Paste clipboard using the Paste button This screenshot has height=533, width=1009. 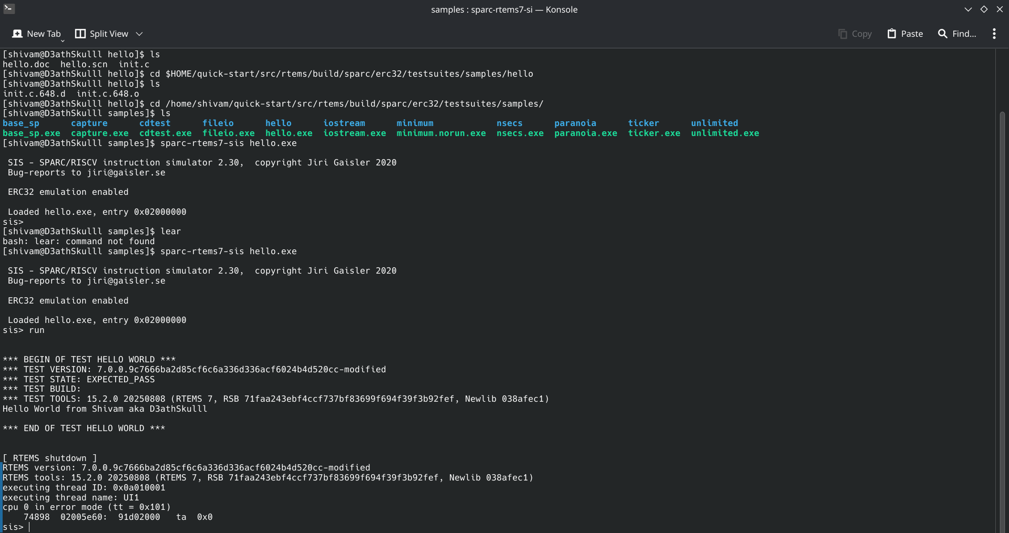905,34
